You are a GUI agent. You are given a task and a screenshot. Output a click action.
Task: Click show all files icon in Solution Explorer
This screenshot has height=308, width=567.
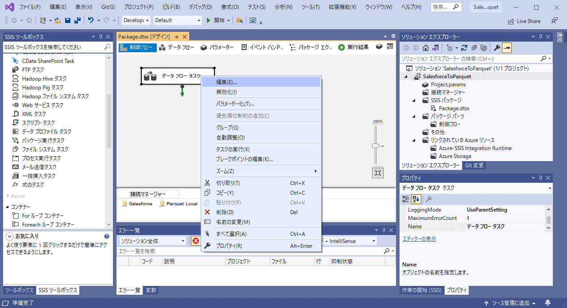484,48
